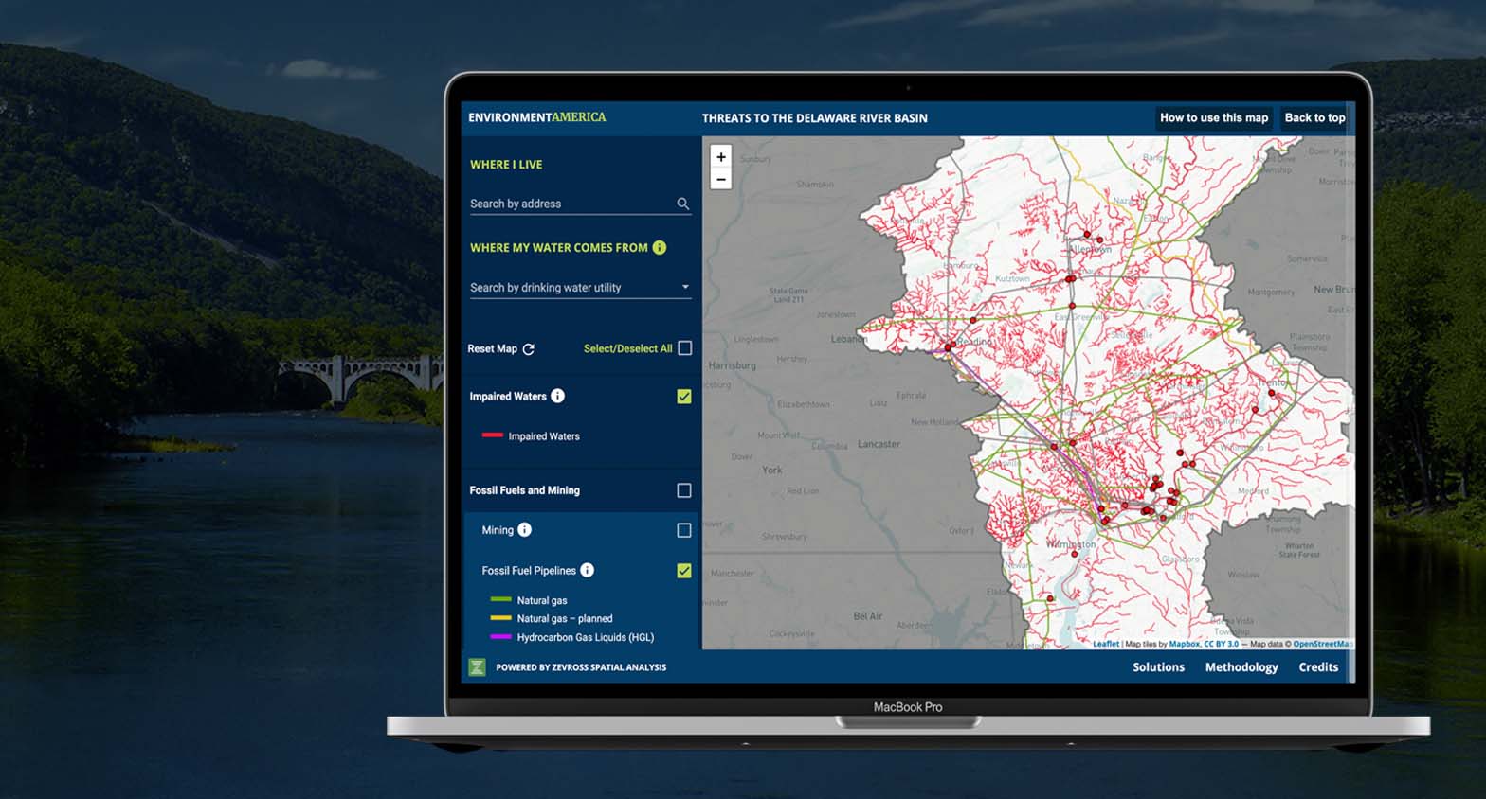The height and width of the screenshot is (799, 1486).
Task: Open How to use this map
Action: click(x=1213, y=118)
